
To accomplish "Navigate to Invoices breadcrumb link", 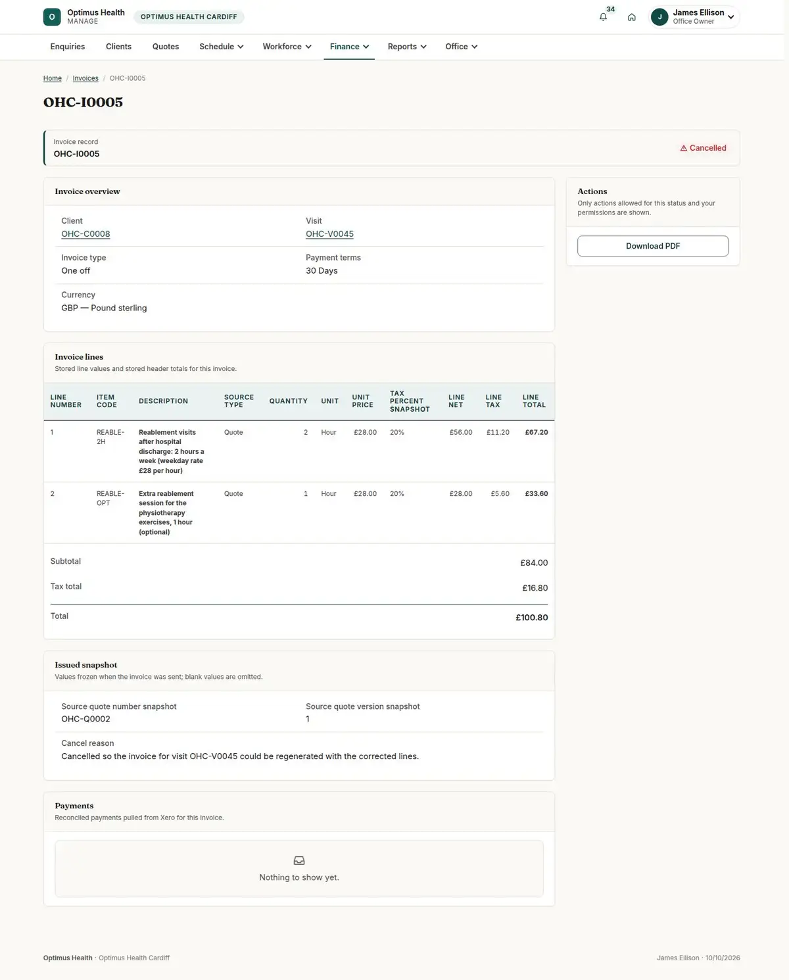I will click(85, 78).
